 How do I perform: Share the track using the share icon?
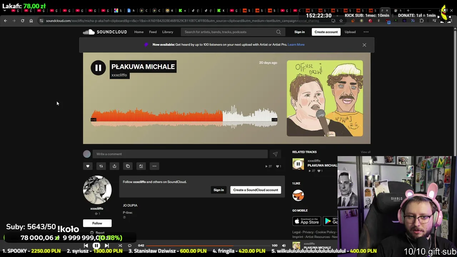tap(114, 166)
